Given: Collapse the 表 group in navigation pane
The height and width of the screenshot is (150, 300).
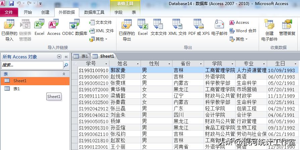Looking at the screenshot, I should (x=64, y=74).
